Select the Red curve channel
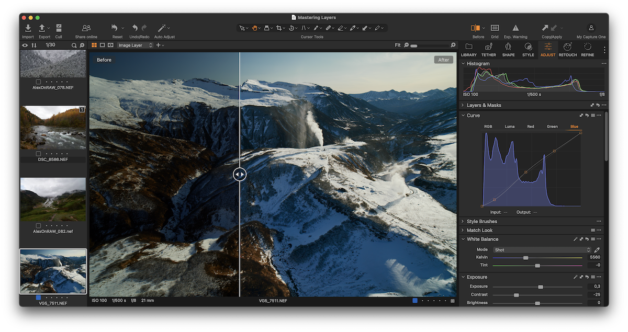 [531, 127]
